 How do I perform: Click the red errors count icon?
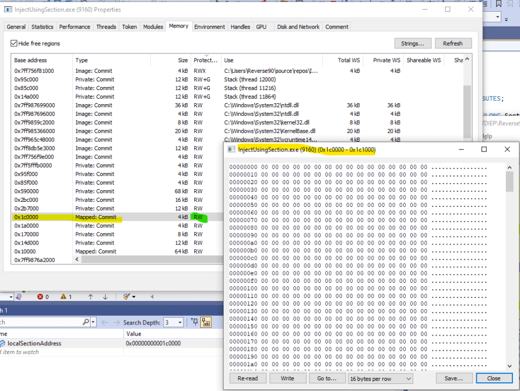[x=40, y=297]
